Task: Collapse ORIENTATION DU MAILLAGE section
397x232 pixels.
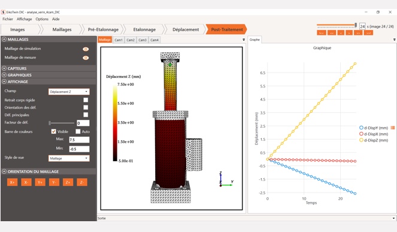Action: tap(4, 171)
